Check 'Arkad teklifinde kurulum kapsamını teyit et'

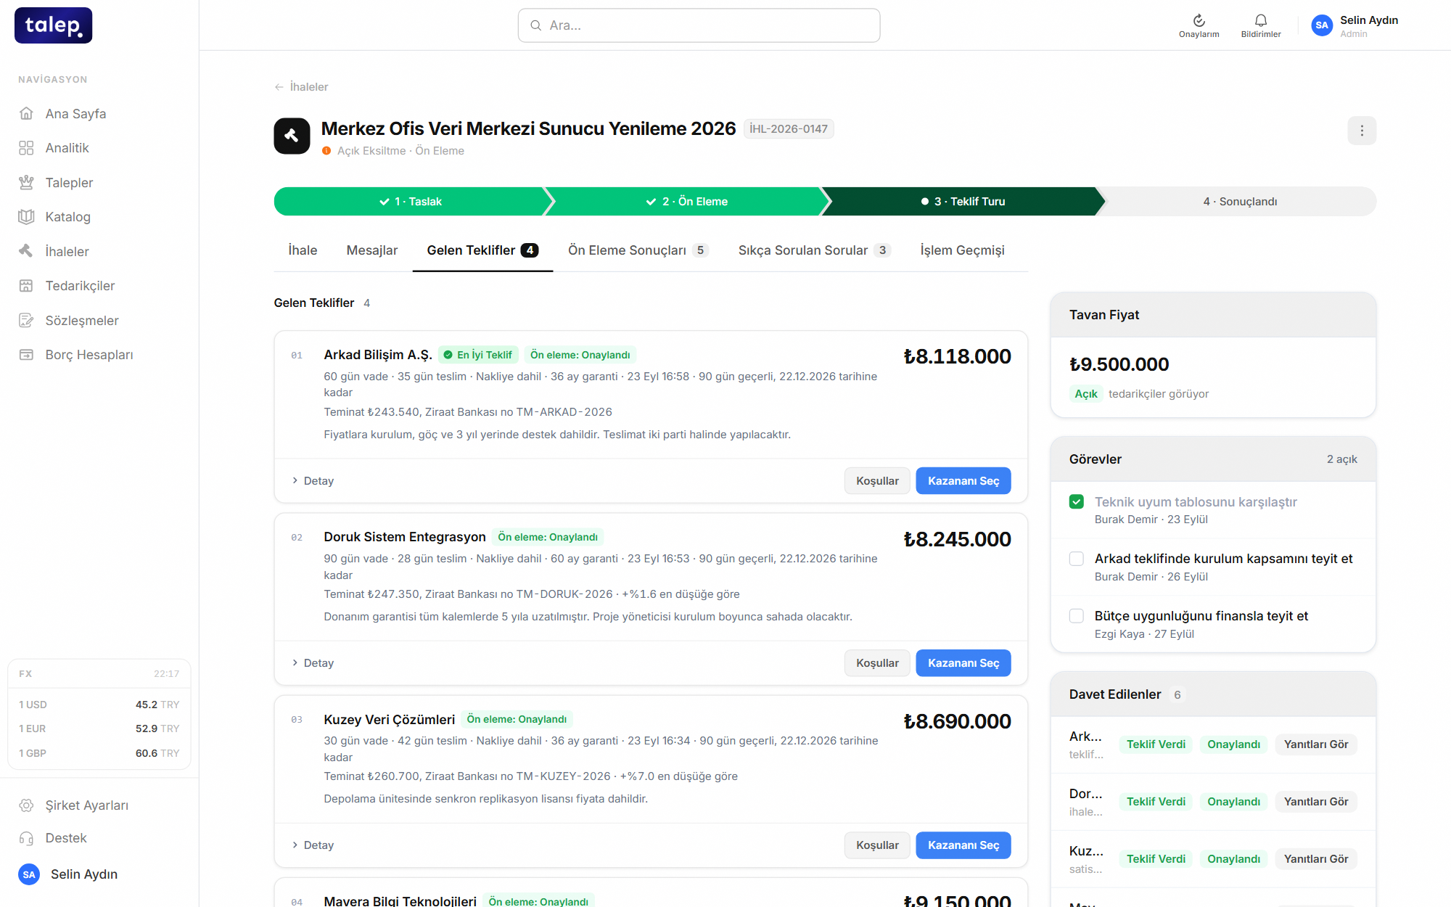tap(1077, 559)
